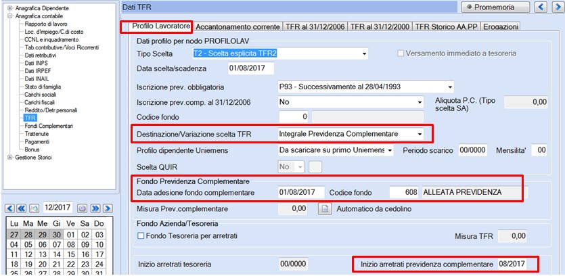Open the TFR Storico AA.PP tab

point(446,27)
